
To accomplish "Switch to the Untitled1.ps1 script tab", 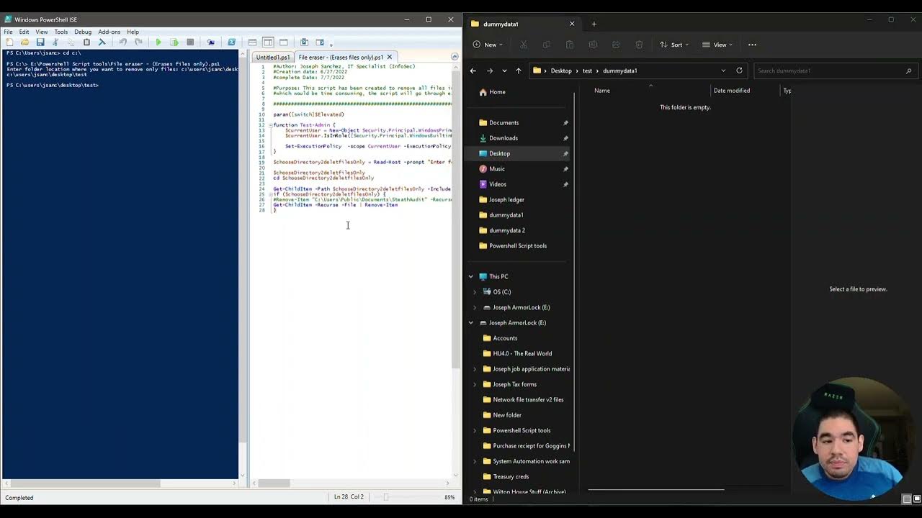I will click(x=273, y=57).
